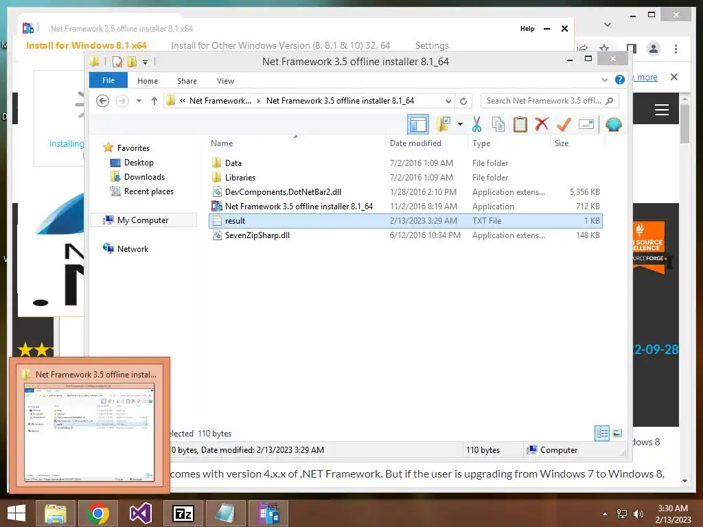
Task: Refresh the current folder view
Action: tap(463, 101)
